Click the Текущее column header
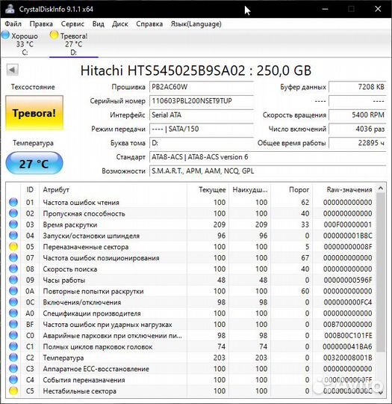This screenshot has height=404, width=392. [208, 190]
